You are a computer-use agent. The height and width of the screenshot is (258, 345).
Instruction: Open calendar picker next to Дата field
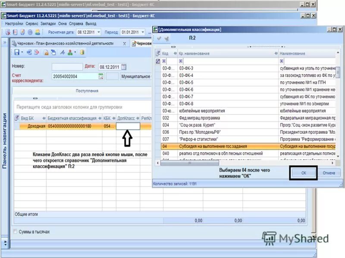tap(124, 67)
